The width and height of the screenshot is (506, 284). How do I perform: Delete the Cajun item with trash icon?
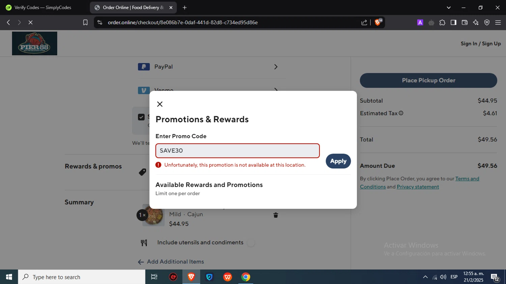pyautogui.click(x=276, y=215)
